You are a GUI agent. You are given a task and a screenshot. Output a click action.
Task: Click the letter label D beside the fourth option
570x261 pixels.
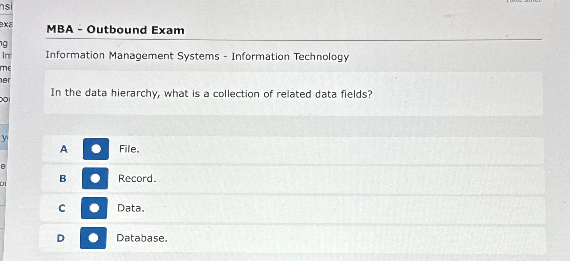(x=61, y=238)
